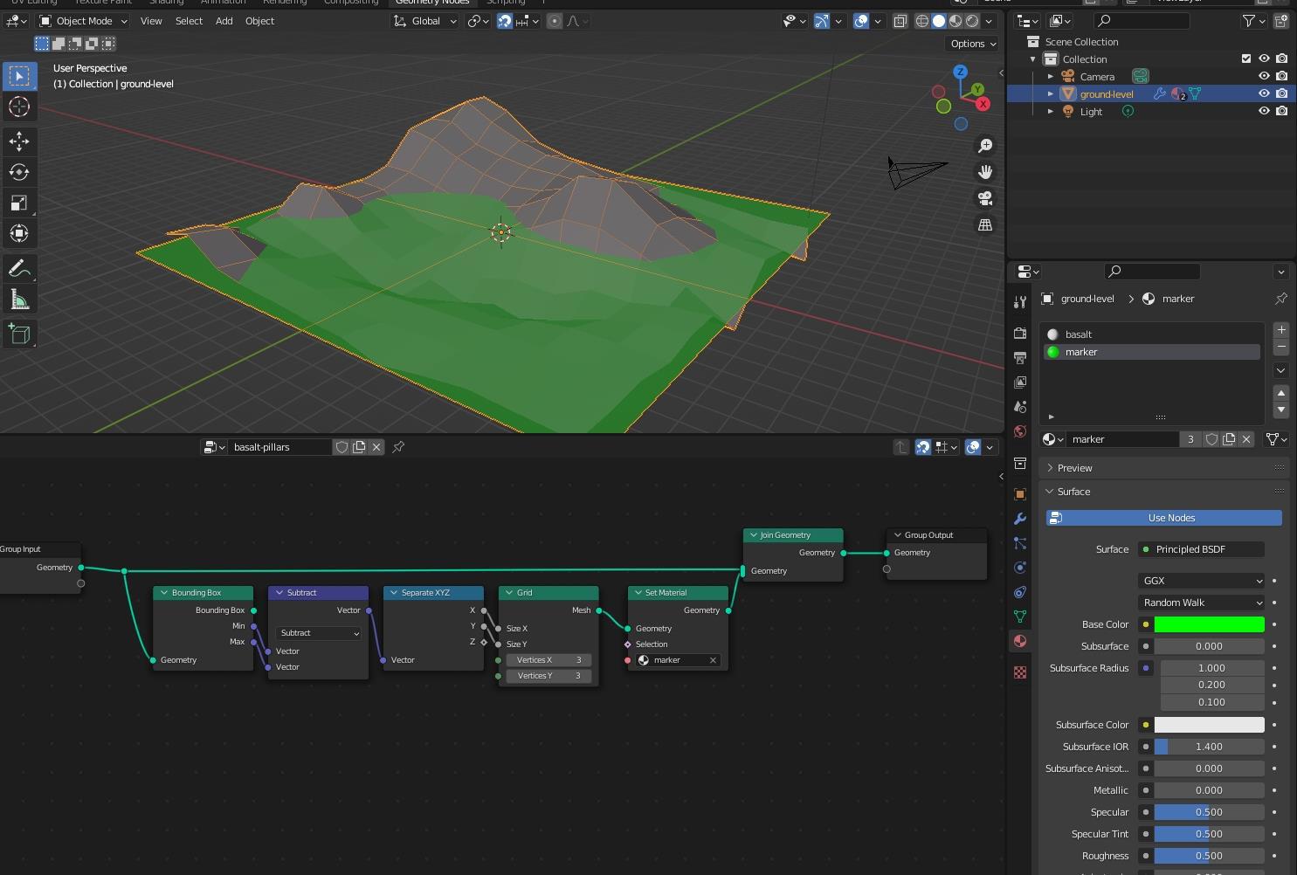Select the Annotate pencil tool

(19, 269)
